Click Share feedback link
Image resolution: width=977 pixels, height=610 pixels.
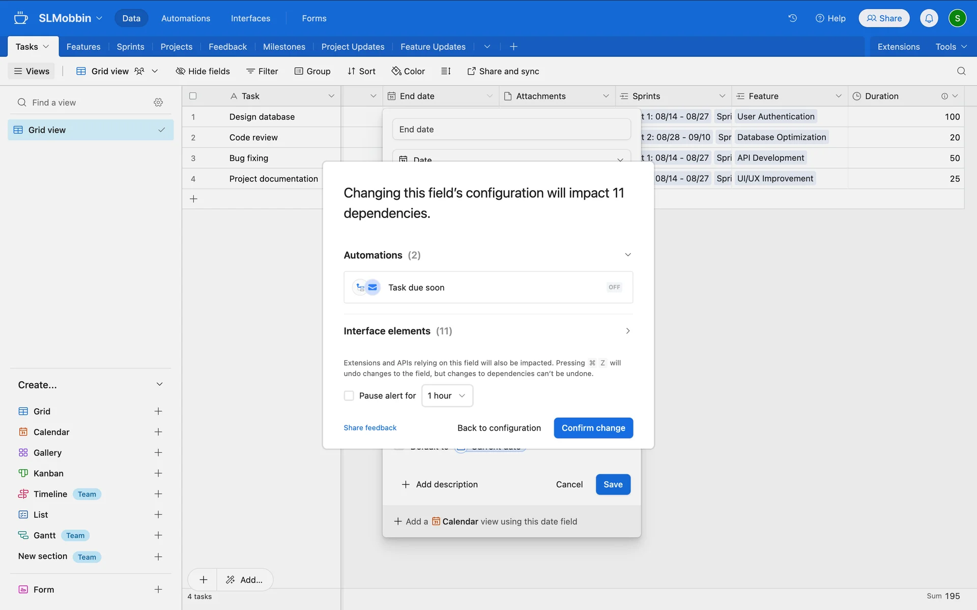tap(370, 428)
